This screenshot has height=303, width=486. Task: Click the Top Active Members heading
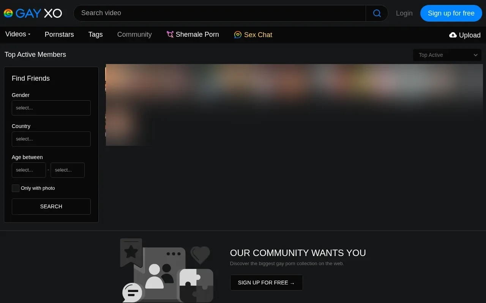click(x=35, y=55)
